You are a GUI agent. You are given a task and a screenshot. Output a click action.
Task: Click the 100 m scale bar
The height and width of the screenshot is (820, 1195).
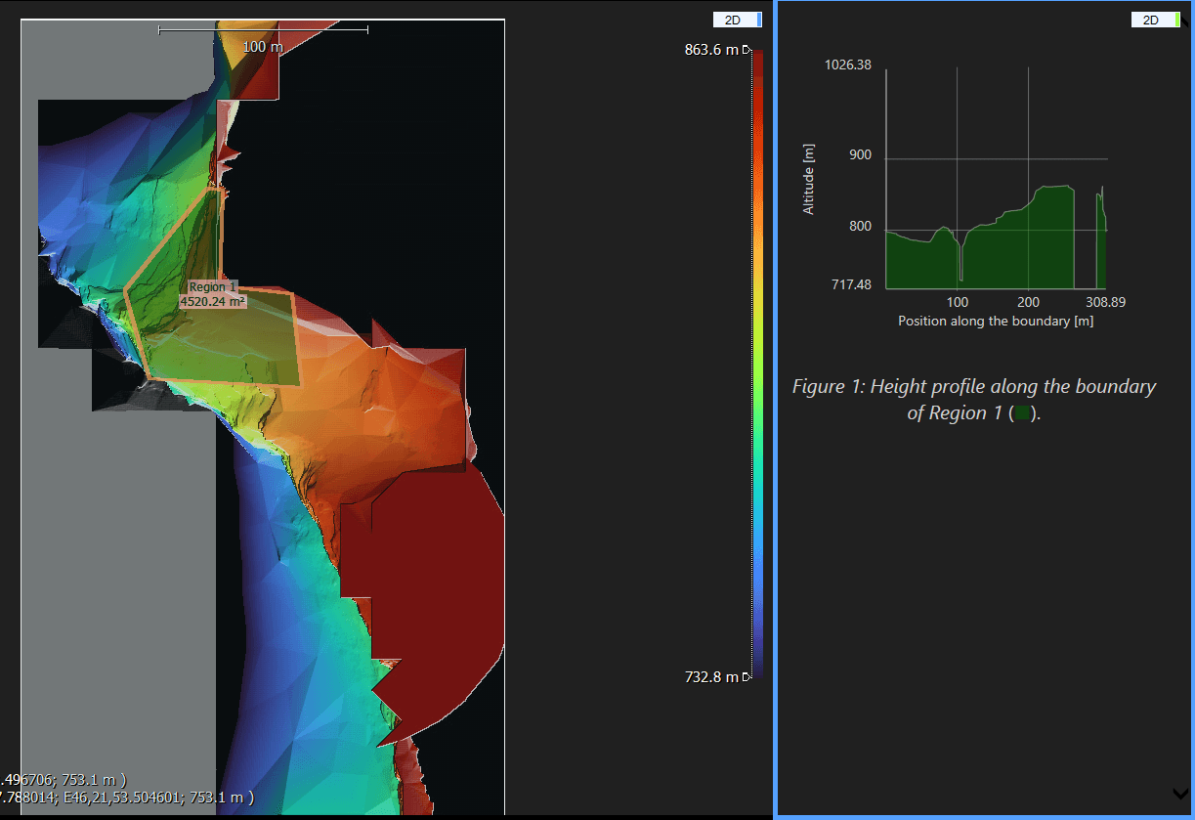(263, 31)
